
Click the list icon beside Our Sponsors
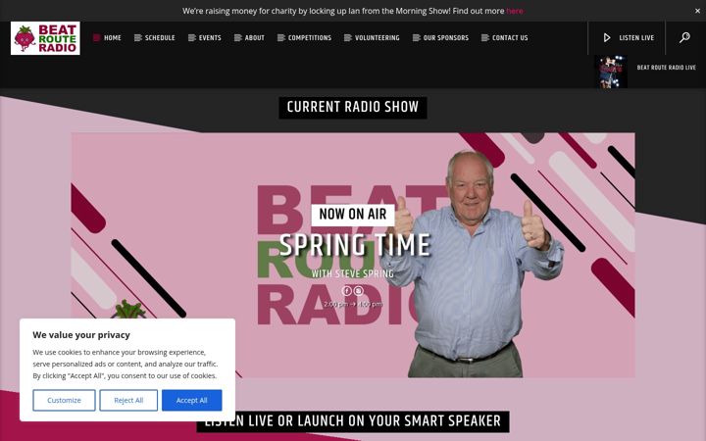pyautogui.click(x=416, y=38)
